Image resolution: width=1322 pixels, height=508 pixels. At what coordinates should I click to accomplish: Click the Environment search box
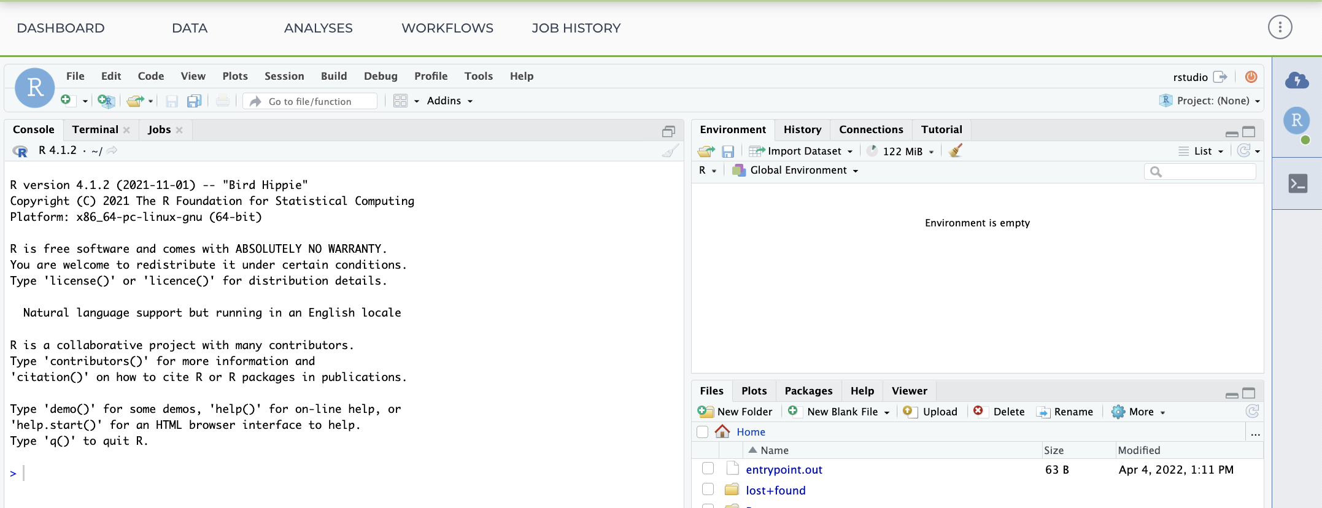[x=1200, y=171]
